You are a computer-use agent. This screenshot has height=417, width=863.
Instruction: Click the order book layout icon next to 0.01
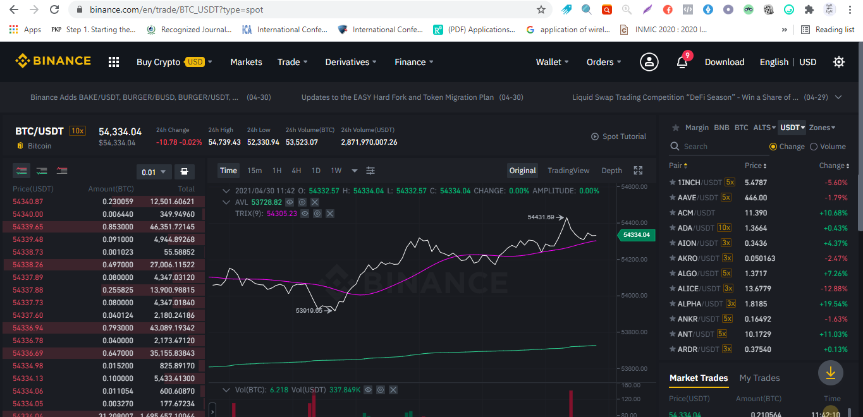184,172
